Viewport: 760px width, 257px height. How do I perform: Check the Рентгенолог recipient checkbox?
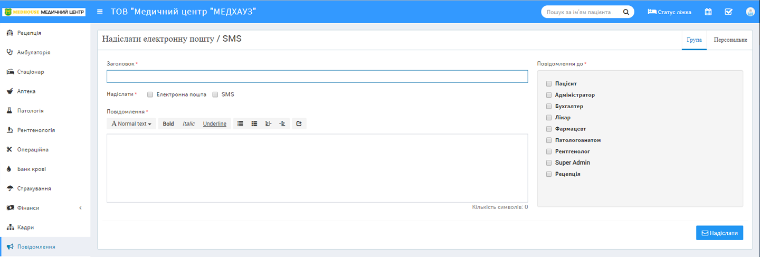click(549, 151)
